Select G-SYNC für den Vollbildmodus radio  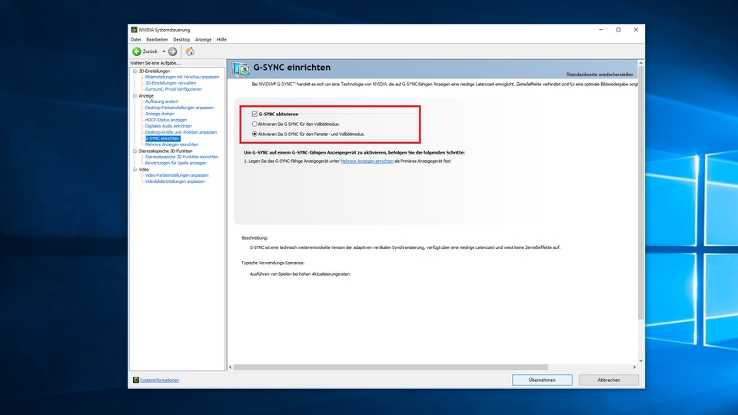254,124
